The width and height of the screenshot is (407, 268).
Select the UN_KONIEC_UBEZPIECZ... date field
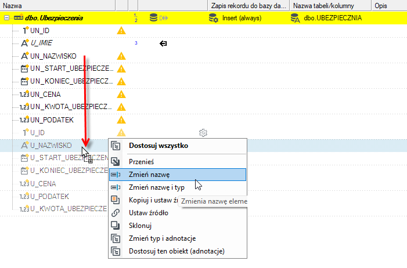[71, 81]
